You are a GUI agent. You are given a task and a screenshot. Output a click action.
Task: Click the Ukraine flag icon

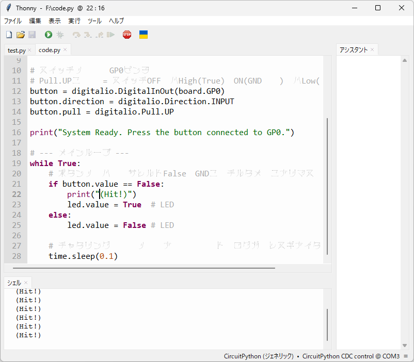pos(144,35)
